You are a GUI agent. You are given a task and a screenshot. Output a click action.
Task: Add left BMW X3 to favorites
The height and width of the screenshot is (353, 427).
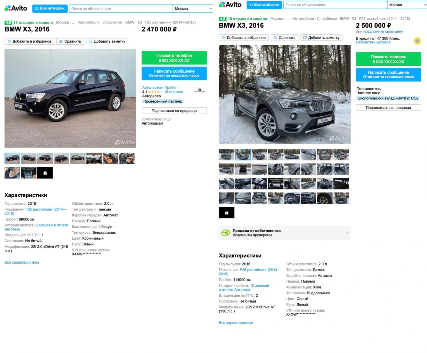(29, 41)
